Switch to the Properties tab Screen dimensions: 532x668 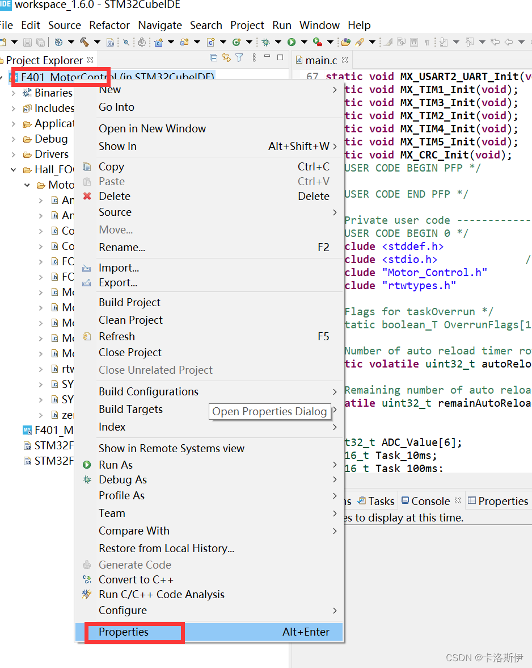tap(498, 501)
